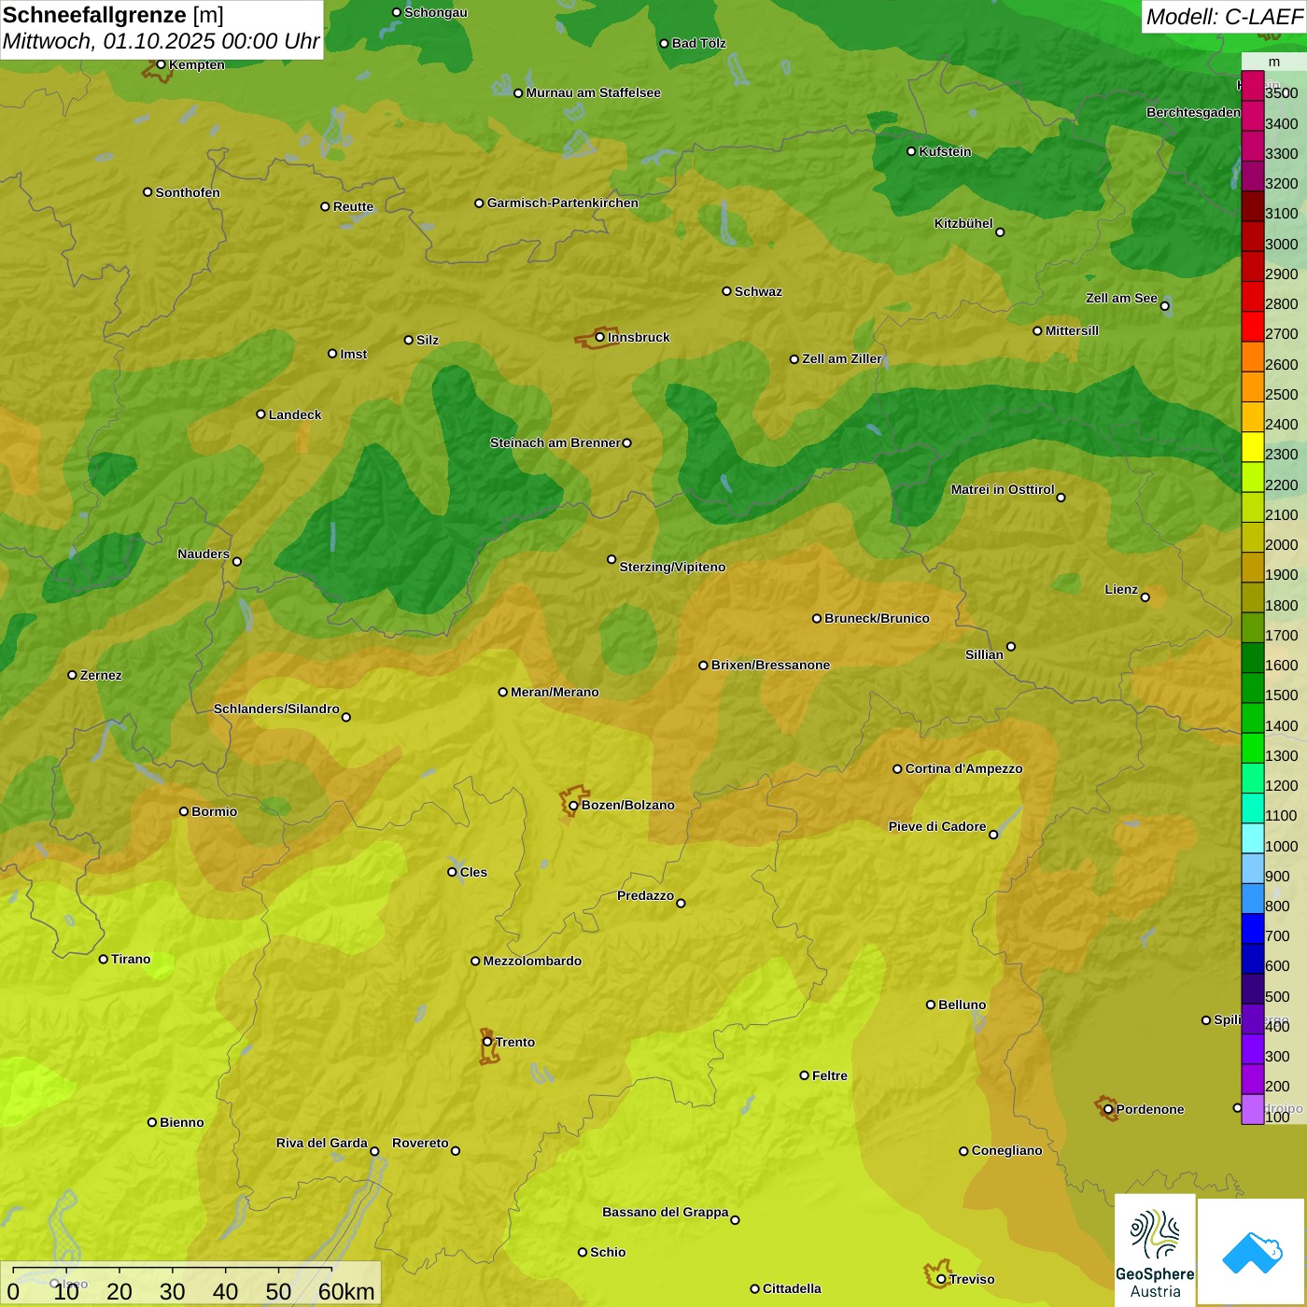Click the Silz town label

coord(428,340)
